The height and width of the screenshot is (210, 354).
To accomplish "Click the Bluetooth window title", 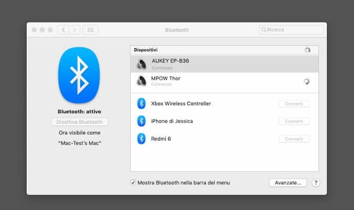I will coord(177,30).
